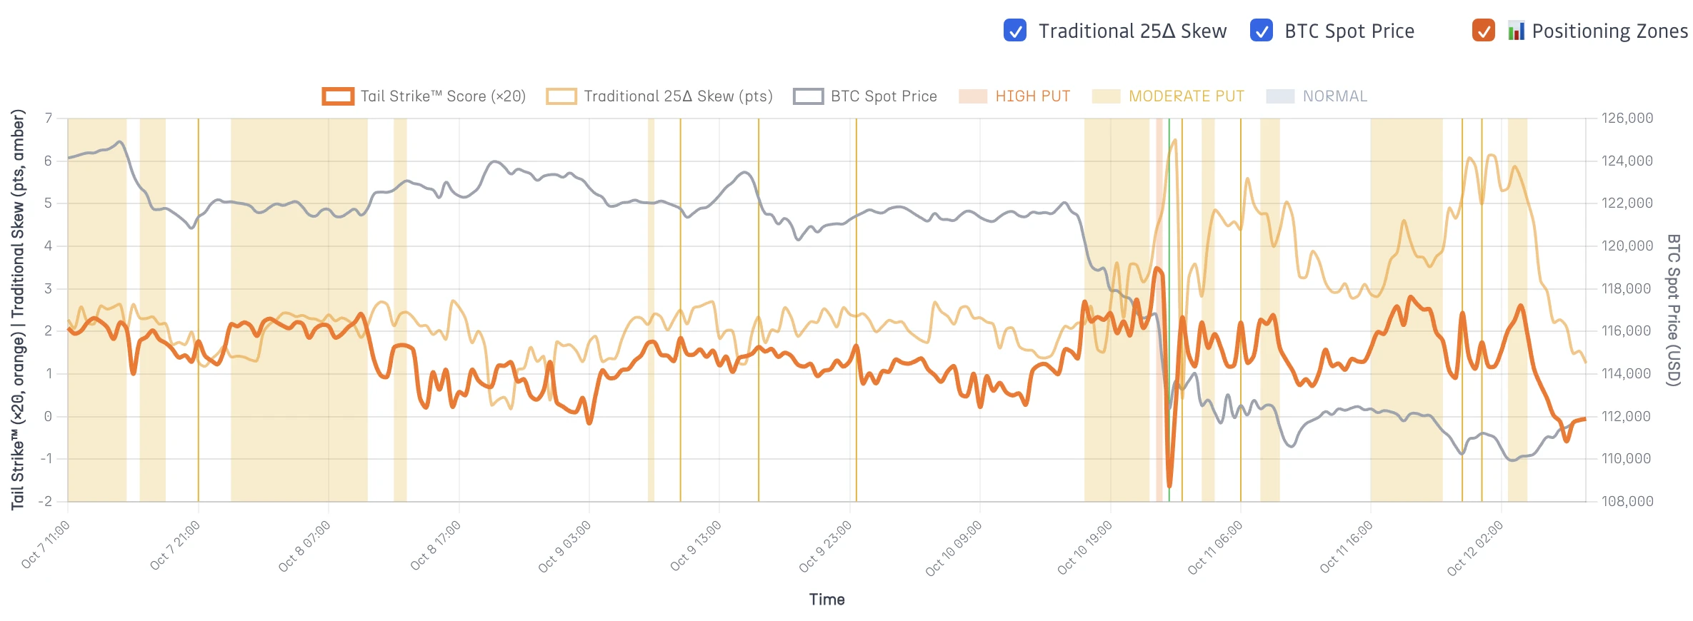Toggle the Positioning Zones checkbox
Image resolution: width=1693 pixels, height=621 pixels.
coord(1483,31)
